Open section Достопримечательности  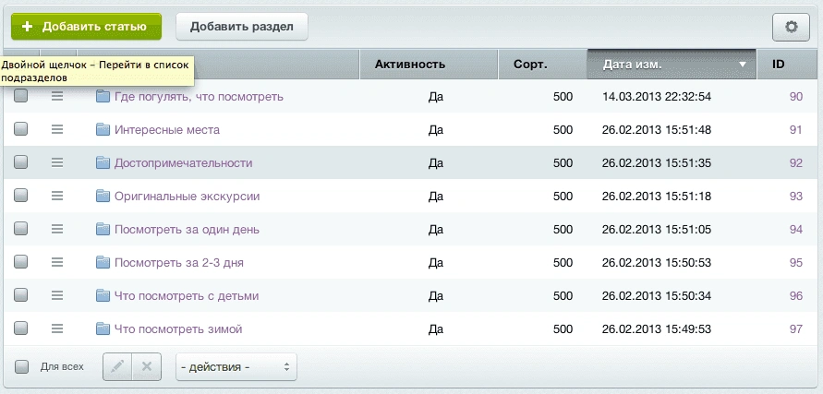coord(183,163)
